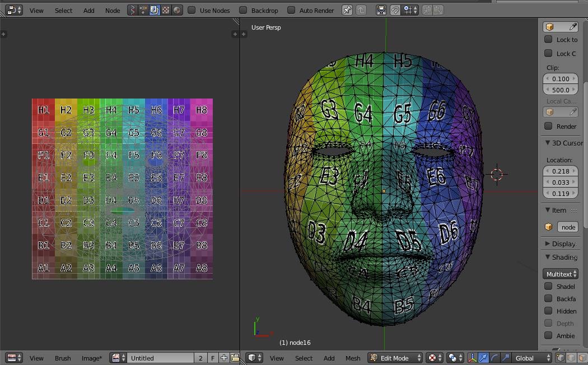Screen dimensions: 588x365
Task: Open the image browse dropdown icon
Action: click(118, 358)
